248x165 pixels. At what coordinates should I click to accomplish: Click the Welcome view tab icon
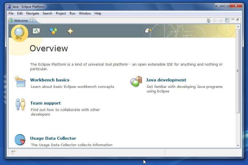point(11,20)
